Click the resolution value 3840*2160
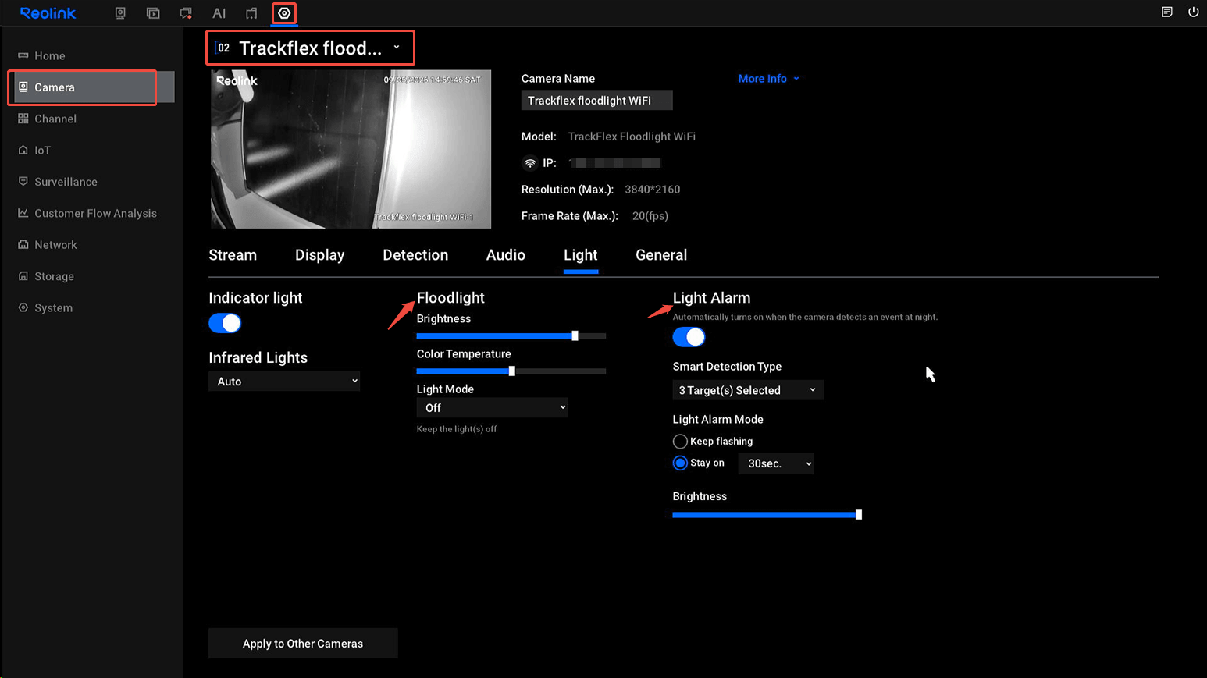The height and width of the screenshot is (678, 1207). (x=652, y=190)
